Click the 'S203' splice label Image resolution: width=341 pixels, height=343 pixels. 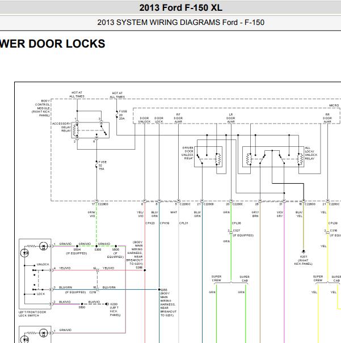click(x=98, y=249)
